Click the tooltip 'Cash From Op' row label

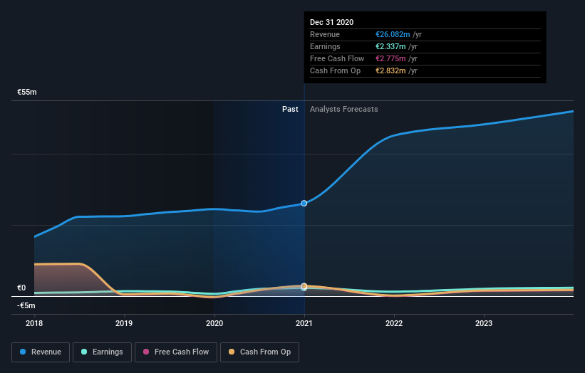[x=335, y=70]
